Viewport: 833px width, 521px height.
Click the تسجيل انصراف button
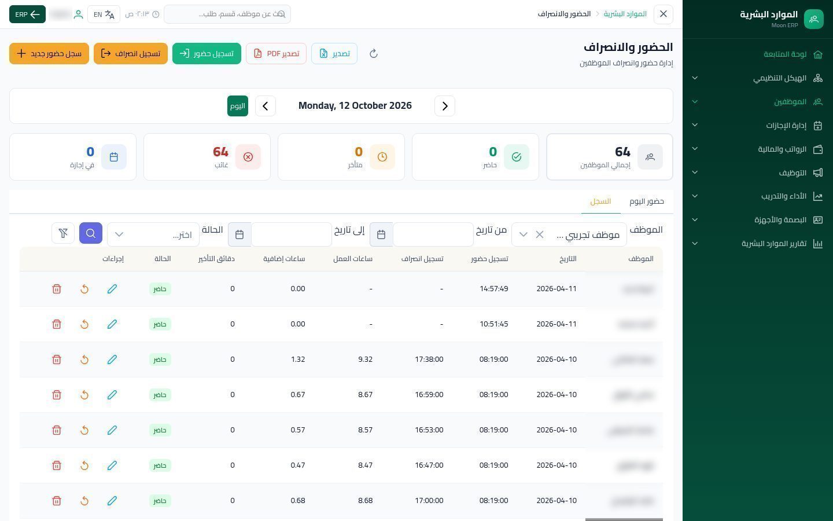[x=131, y=54]
